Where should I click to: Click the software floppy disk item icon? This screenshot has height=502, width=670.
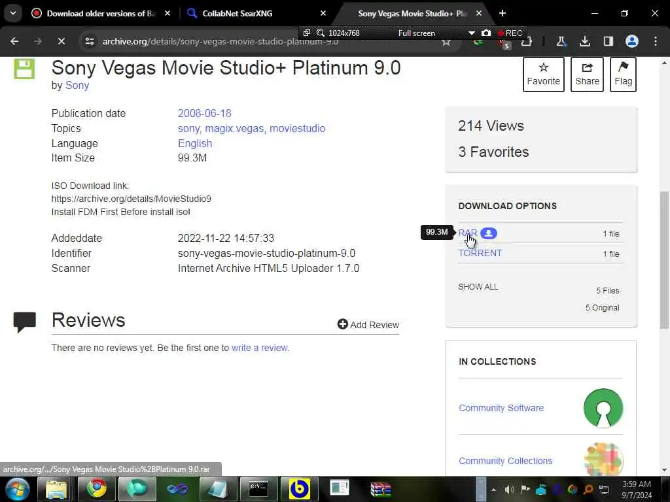point(24,69)
